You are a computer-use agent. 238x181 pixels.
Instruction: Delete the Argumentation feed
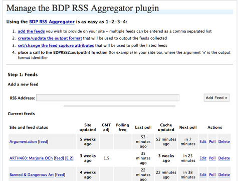point(224,142)
